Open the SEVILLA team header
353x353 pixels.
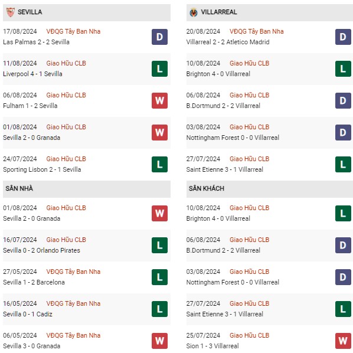(87, 12)
